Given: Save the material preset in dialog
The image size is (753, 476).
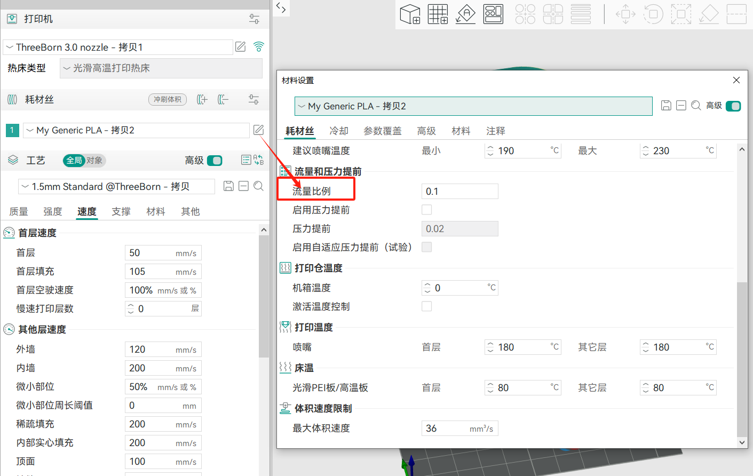Looking at the screenshot, I should point(666,106).
